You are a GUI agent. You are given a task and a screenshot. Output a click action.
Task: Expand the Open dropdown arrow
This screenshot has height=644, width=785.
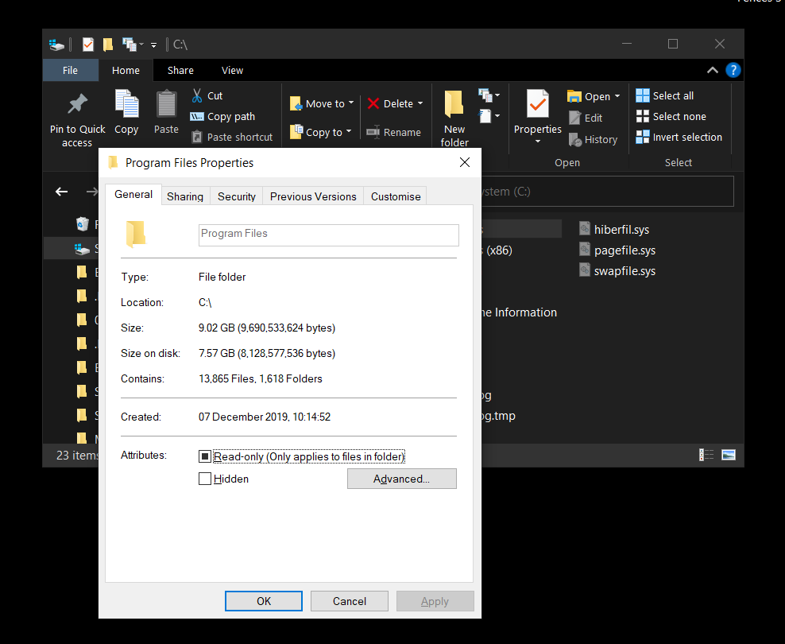617,96
